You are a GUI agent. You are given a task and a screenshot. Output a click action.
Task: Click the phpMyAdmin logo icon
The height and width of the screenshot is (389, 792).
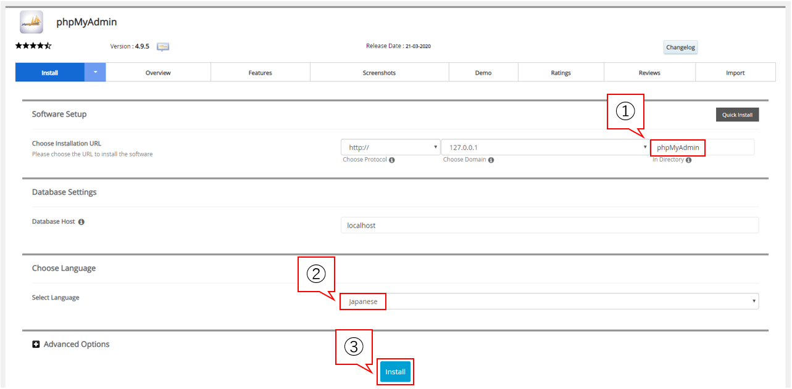click(31, 22)
